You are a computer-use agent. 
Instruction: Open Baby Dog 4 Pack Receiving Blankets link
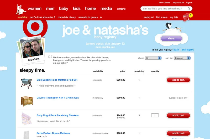click(57, 115)
